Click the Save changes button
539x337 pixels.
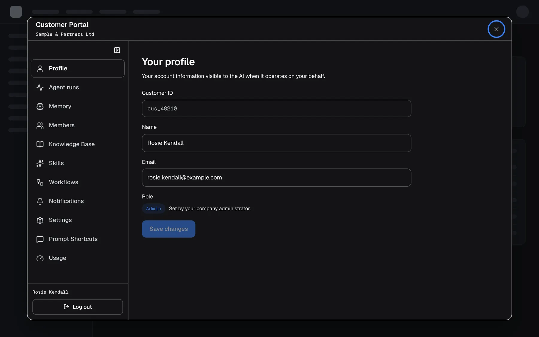pos(169,229)
